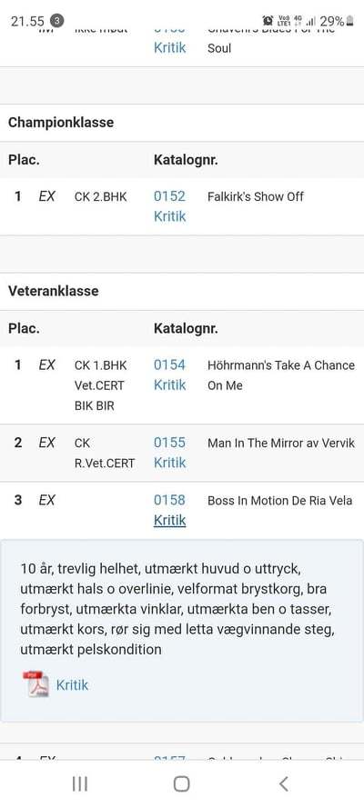Screen dimensions: 364x808
Task: Tap the Android recent apps button
Action: (79, 783)
